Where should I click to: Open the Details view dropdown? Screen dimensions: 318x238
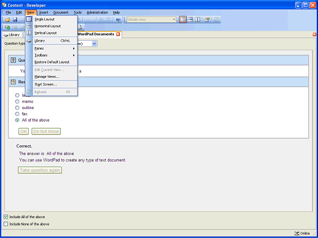pyautogui.click(x=174, y=20)
